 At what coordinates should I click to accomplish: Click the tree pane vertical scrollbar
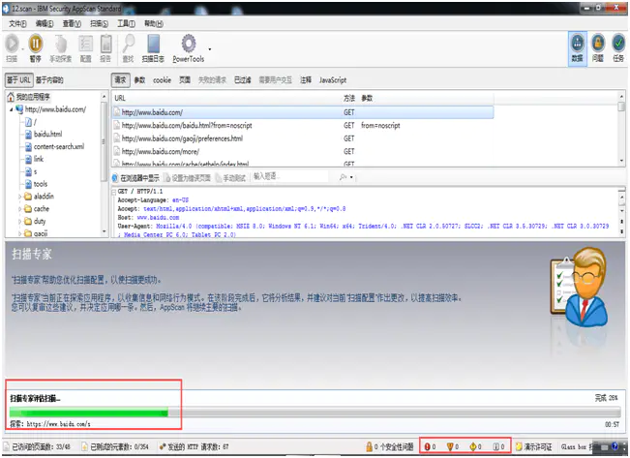pyautogui.click(x=105, y=164)
